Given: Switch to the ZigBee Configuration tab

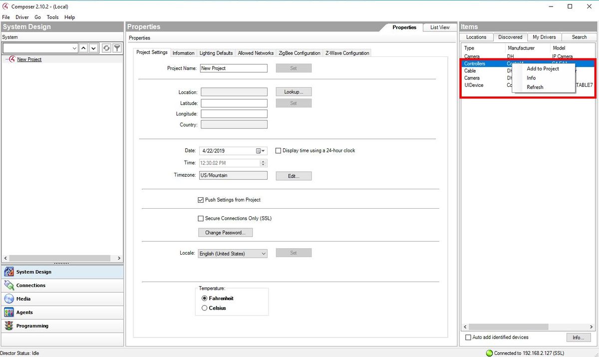Looking at the screenshot, I should 299,53.
